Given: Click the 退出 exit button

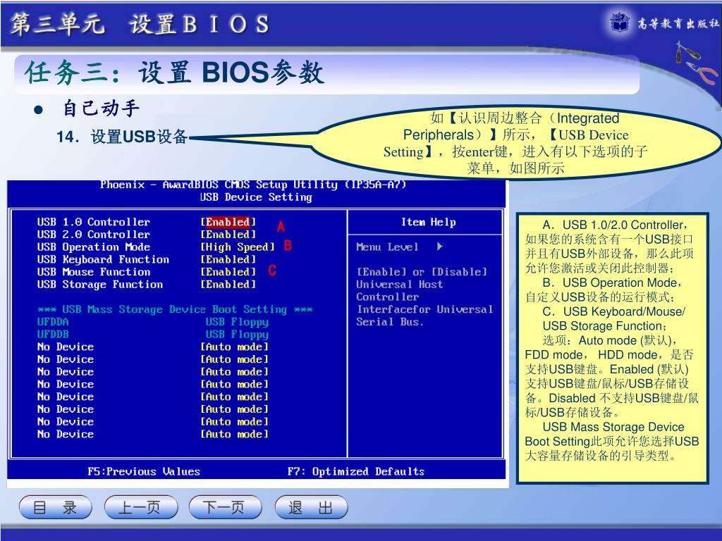Looking at the screenshot, I should [311, 507].
